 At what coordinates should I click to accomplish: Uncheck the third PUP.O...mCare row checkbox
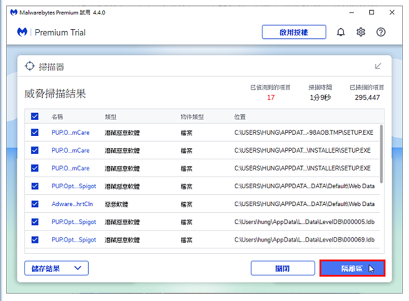click(35, 168)
